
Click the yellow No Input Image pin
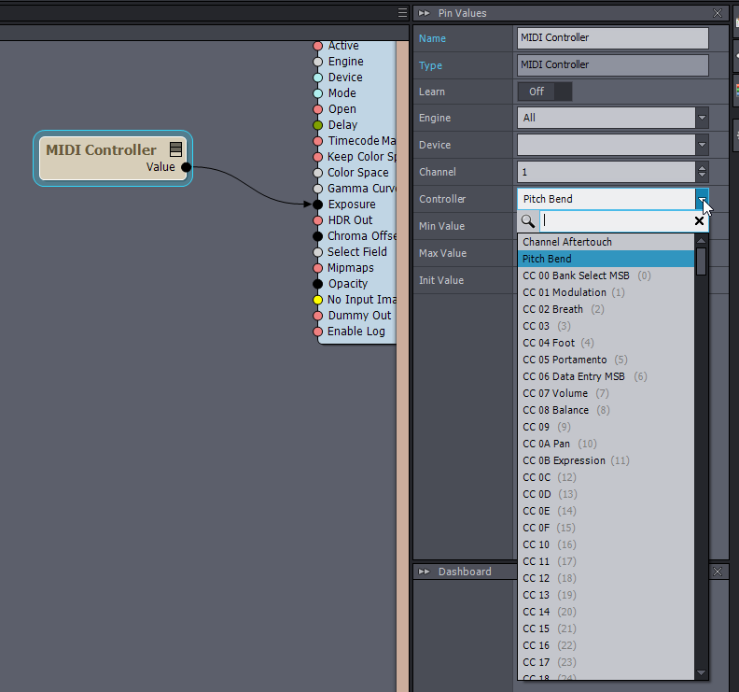coord(318,300)
